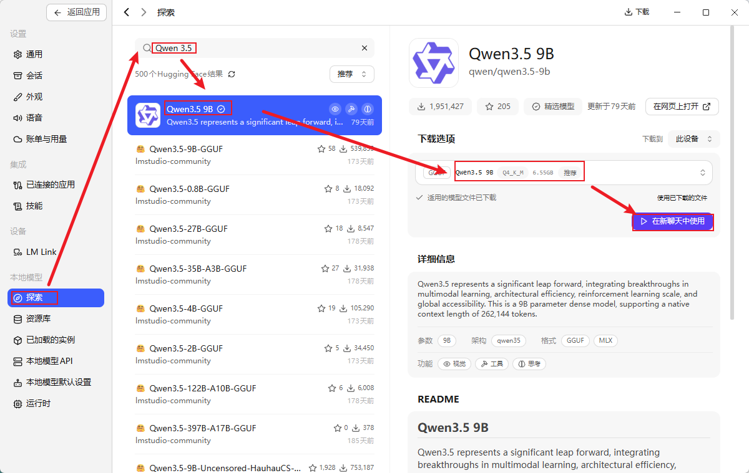The image size is (749, 473).
Task: Select Qwen3.5-397B-A17B-GGUF result
Action: [255, 434]
